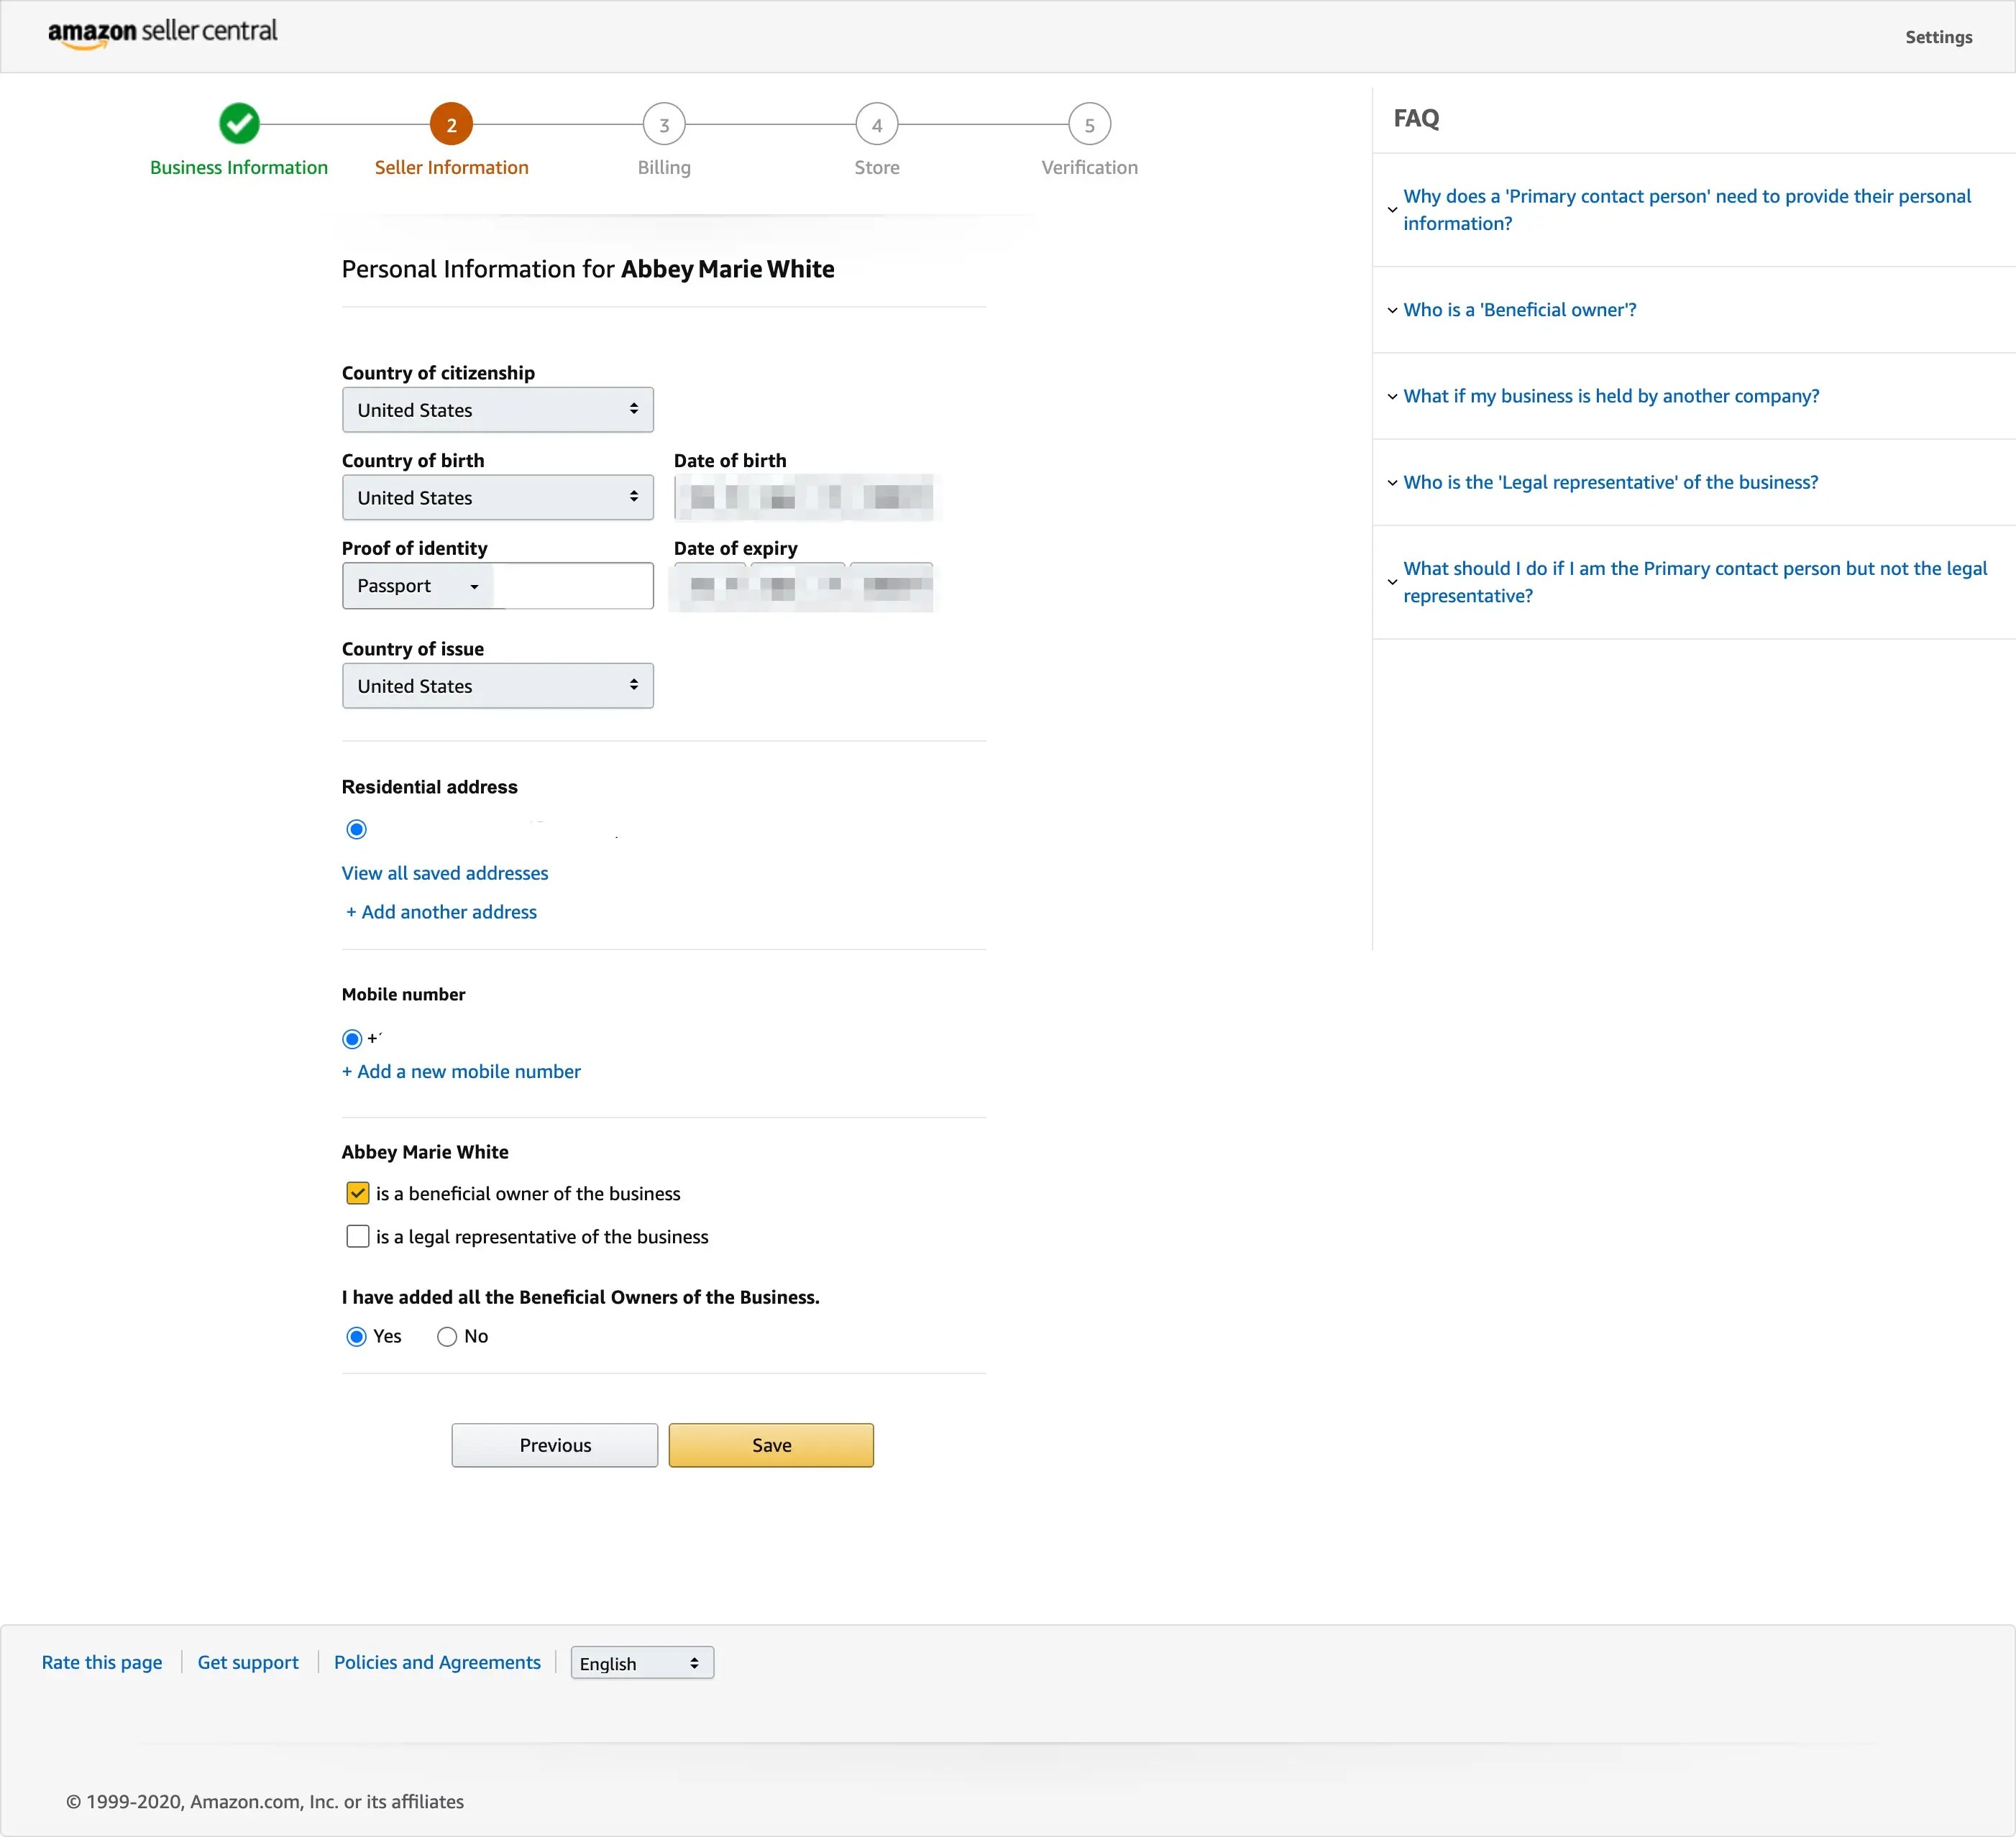Open the Country of issue dropdown
2016x1837 pixels.
click(497, 686)
